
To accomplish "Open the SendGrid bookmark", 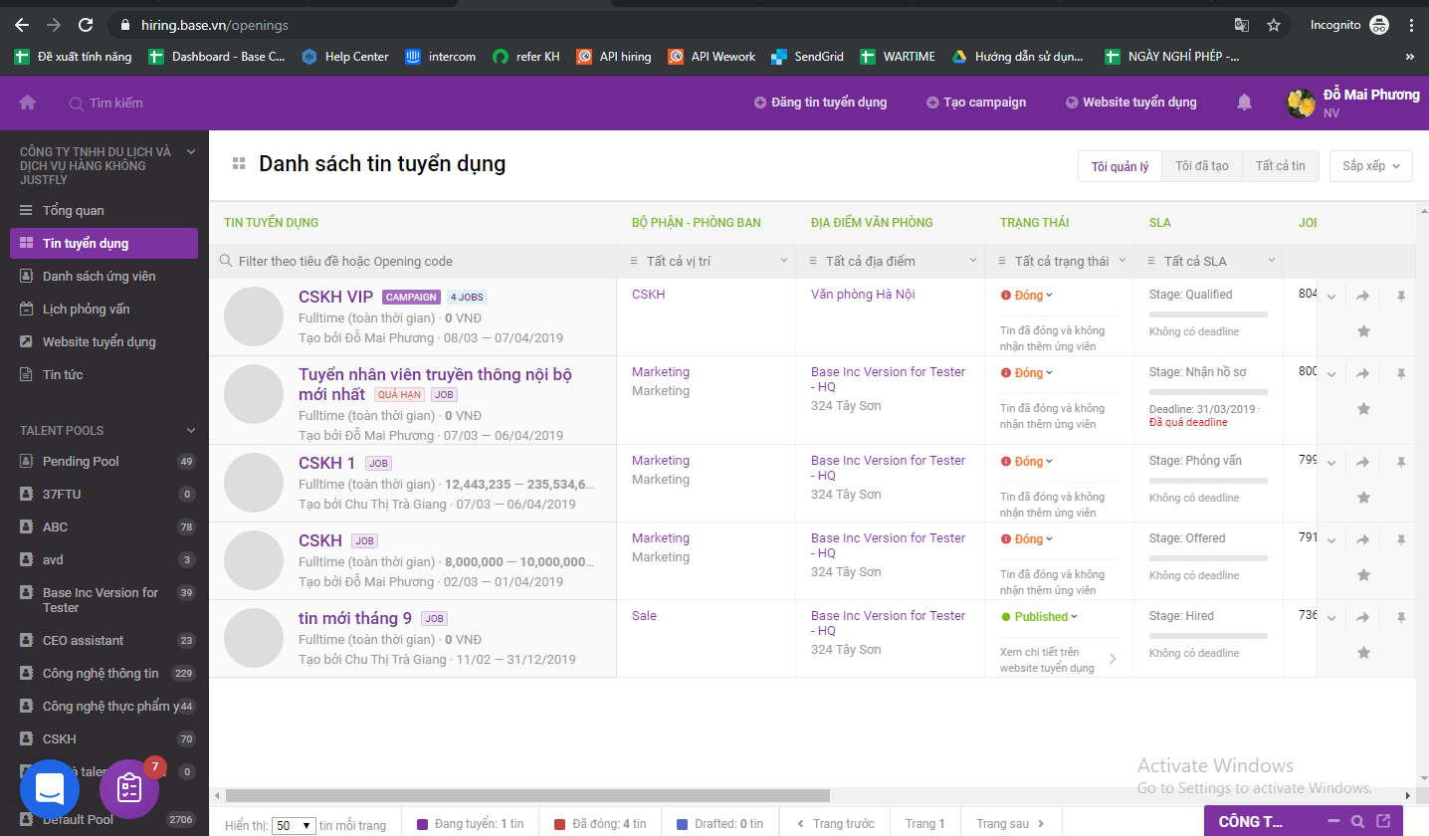I will pyautogui.click(x=807, y=57).
